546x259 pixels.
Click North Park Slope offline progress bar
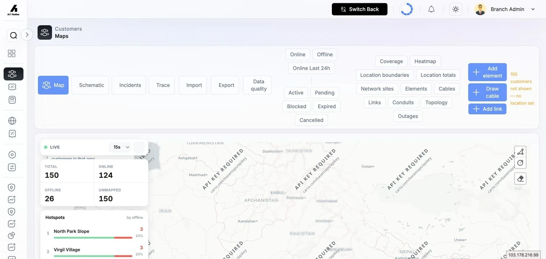(93, 238)
